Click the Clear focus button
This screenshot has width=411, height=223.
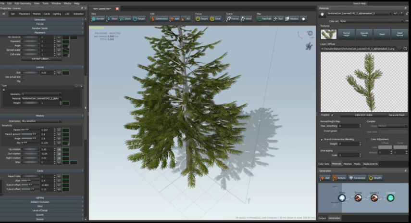215,18
